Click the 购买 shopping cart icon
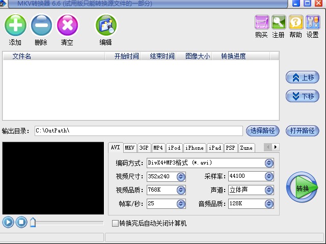Viewport: 326px width, 244px height. point(262,22)
